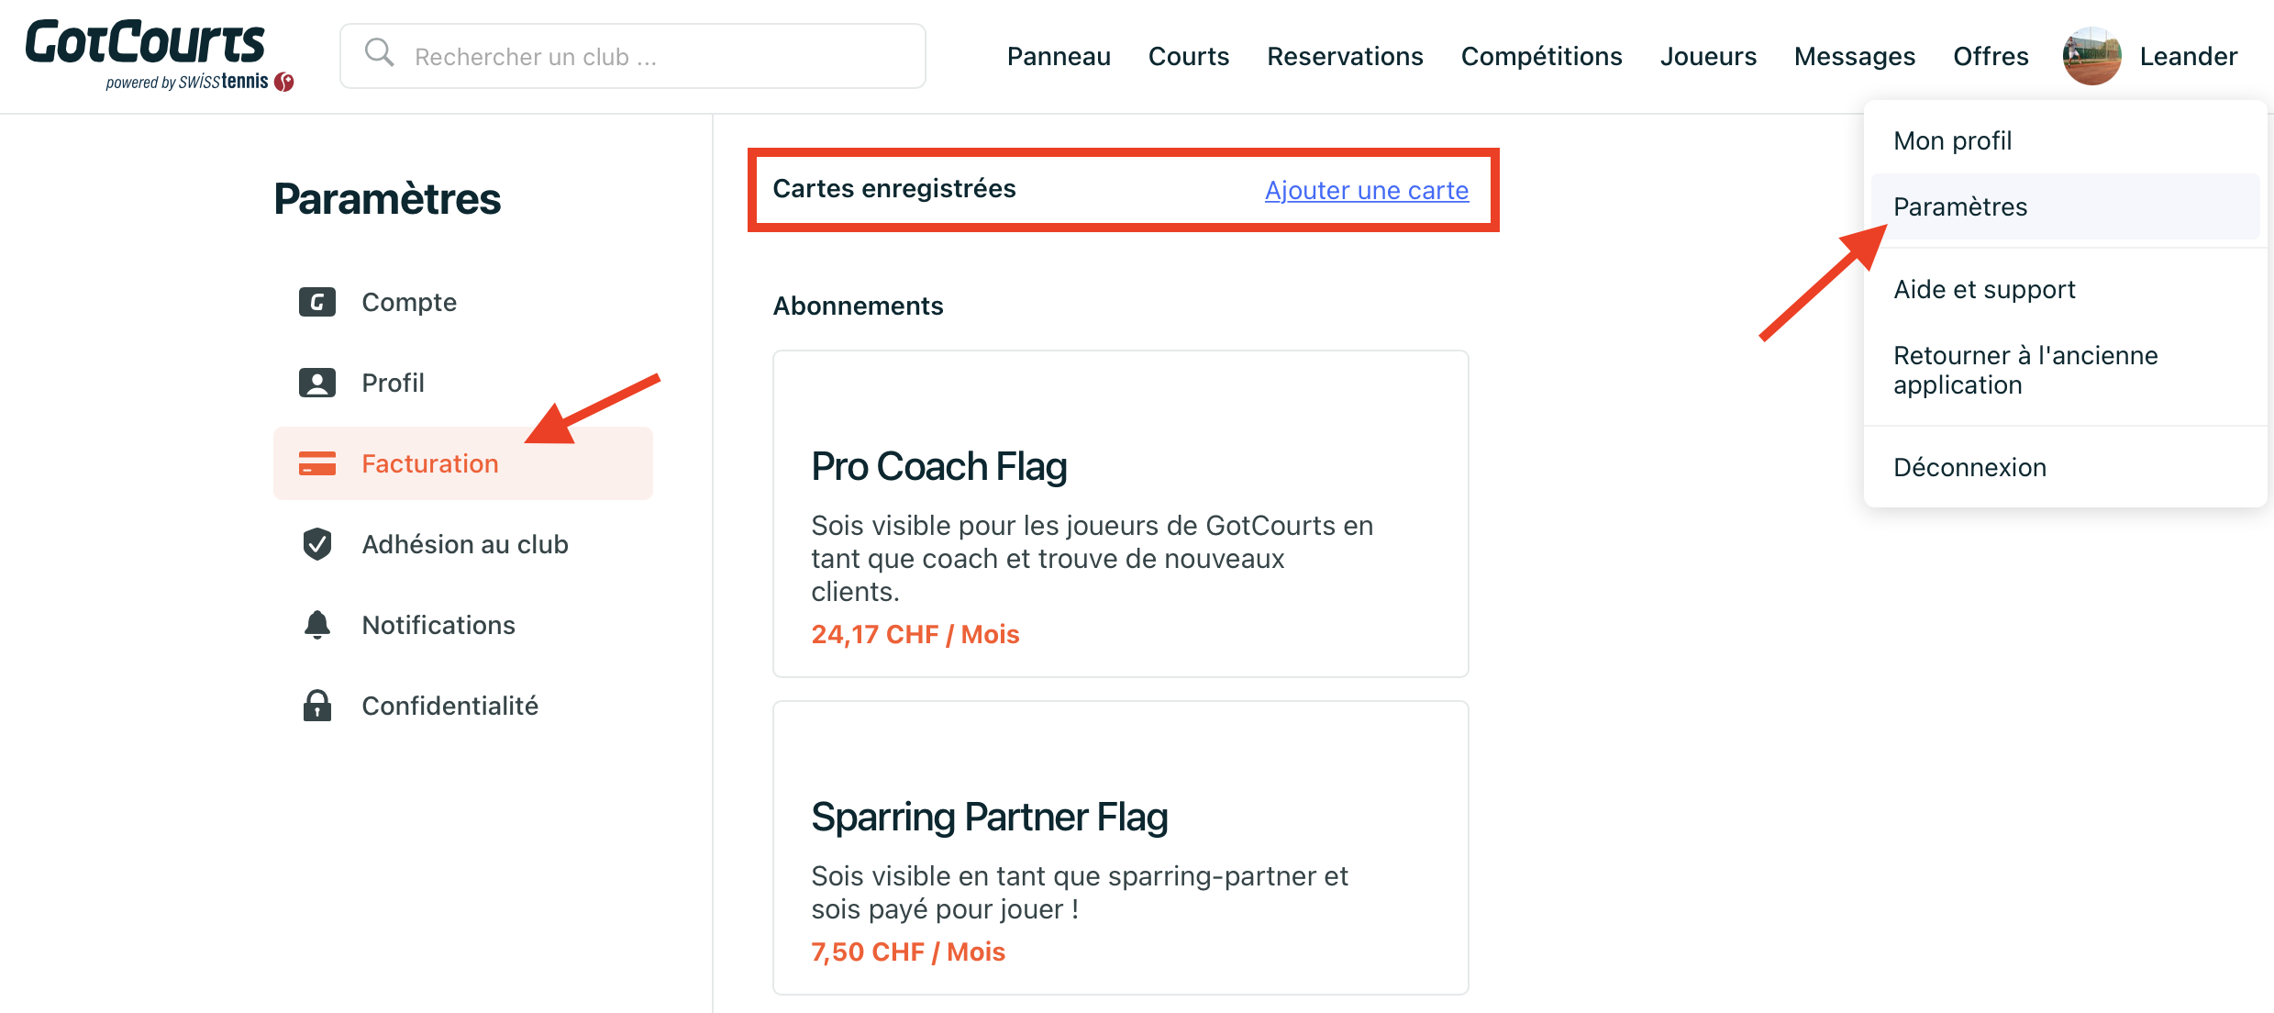Open Reservations in the top navigation
Screen dimensions: 2274x1013
(1345, 56)
